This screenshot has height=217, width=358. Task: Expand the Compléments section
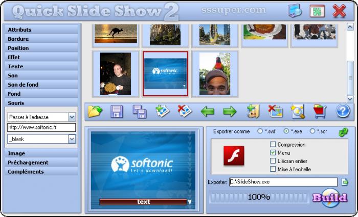[41, 172]
